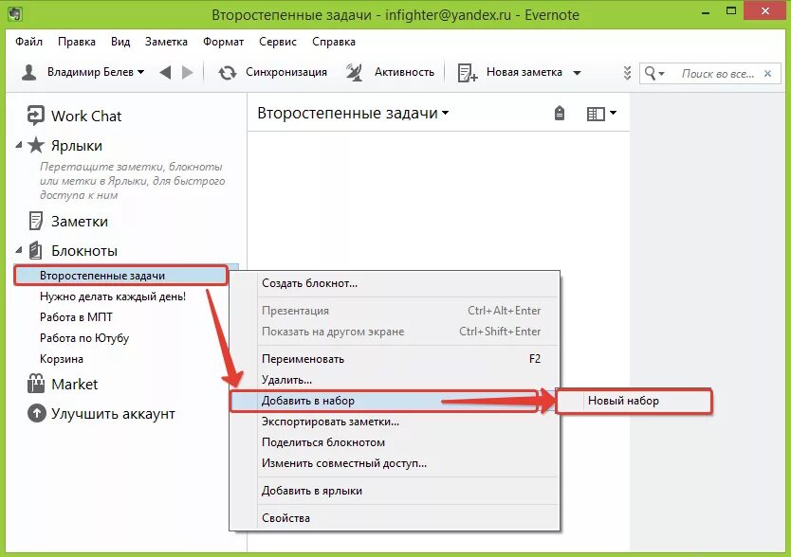Go back with the left arrow
This screenshot has width=791, height=557.
pos(165,73)
